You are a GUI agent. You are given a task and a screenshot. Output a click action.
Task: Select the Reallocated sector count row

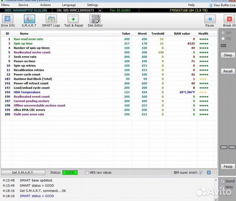coord(32,52)
